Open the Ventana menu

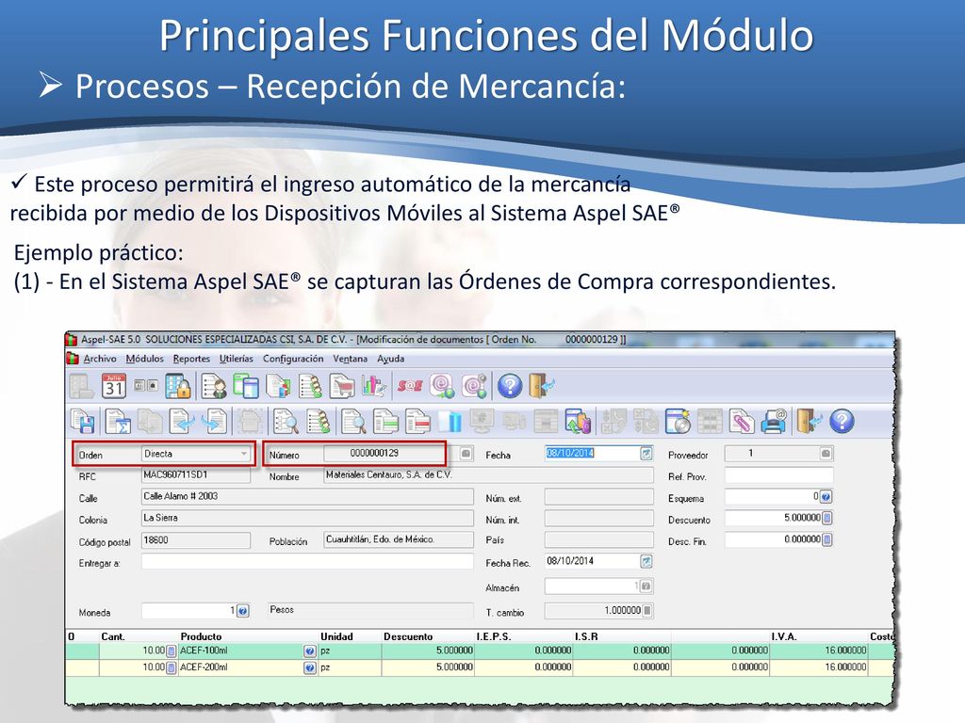tap(351, 359)
